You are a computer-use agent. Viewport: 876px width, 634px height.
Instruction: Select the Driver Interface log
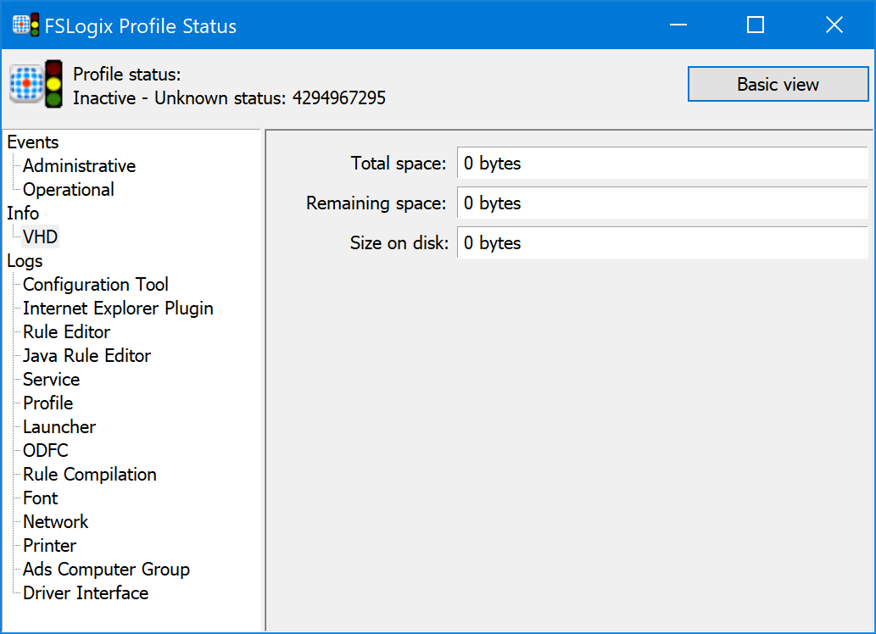click(x=84, y=592)
